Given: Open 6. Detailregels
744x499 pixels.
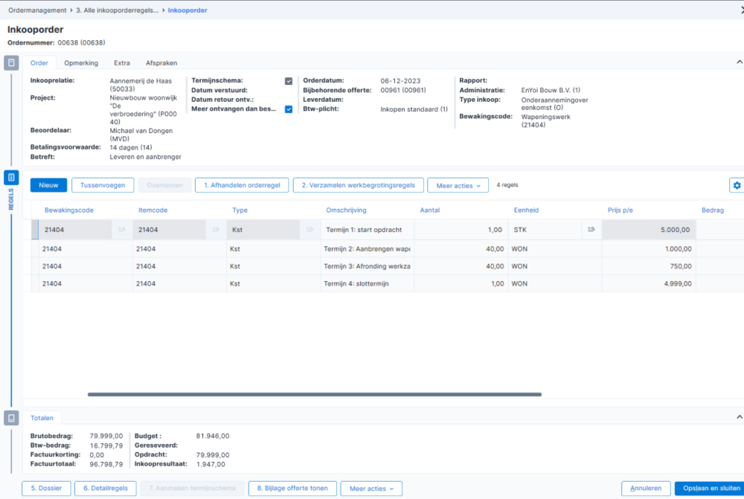Looking at the screenshot, I should point(106,488).
